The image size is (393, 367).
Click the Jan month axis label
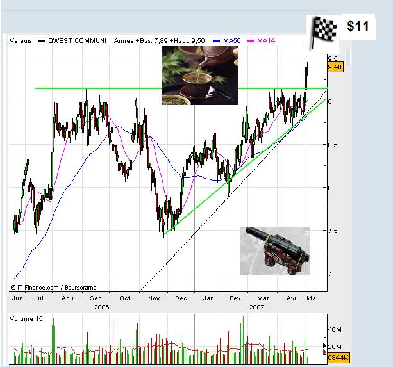click(x=208, y=298)
